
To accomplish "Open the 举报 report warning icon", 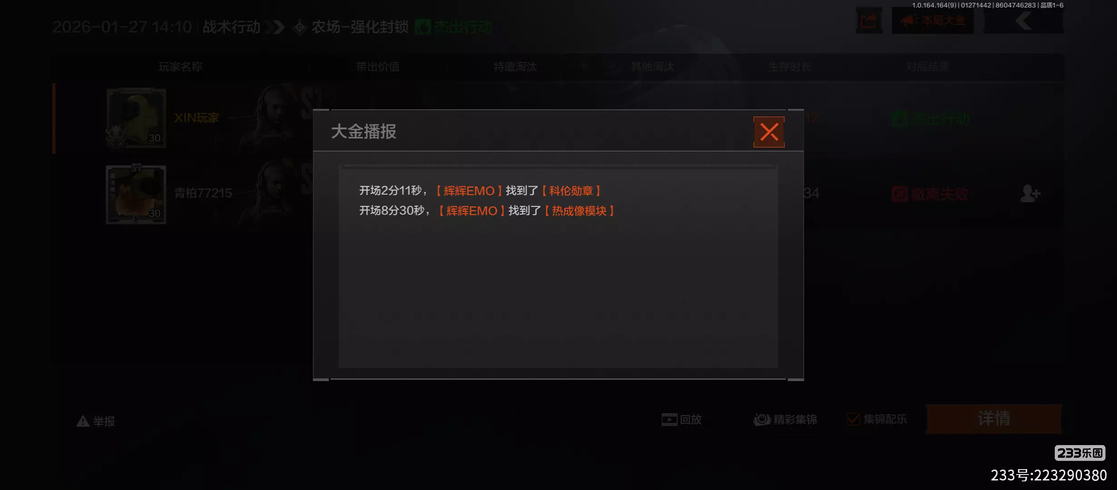I will (x=83, y=421).
